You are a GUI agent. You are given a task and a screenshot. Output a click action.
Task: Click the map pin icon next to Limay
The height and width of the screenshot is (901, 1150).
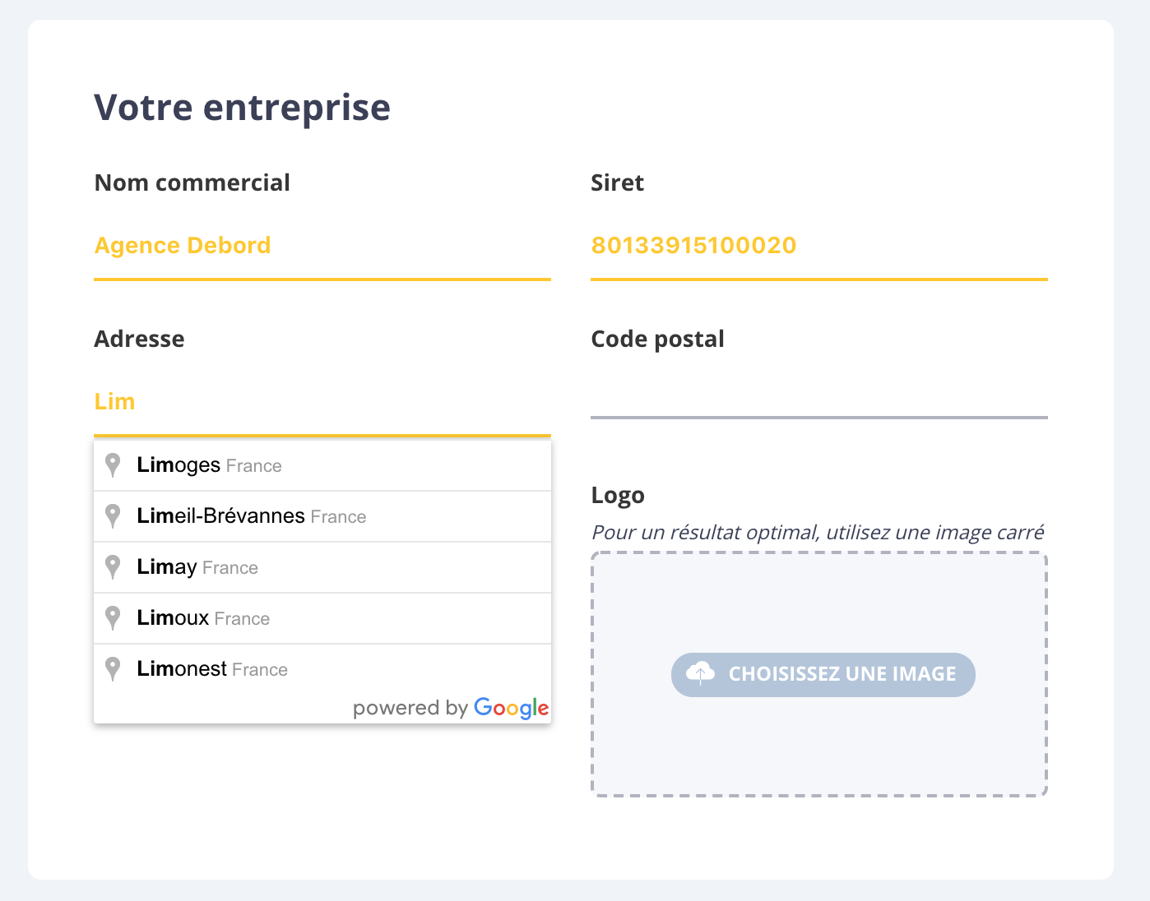click(113, 566)
